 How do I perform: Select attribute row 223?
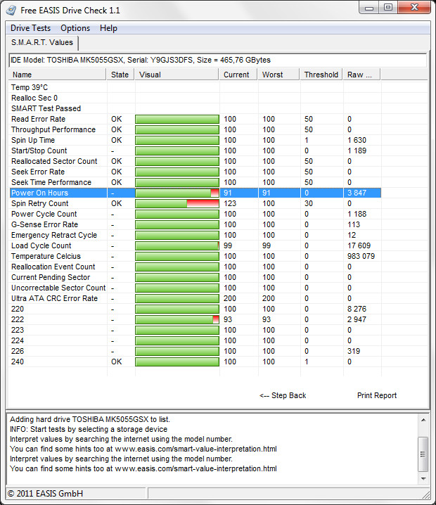tap(195, 330)
